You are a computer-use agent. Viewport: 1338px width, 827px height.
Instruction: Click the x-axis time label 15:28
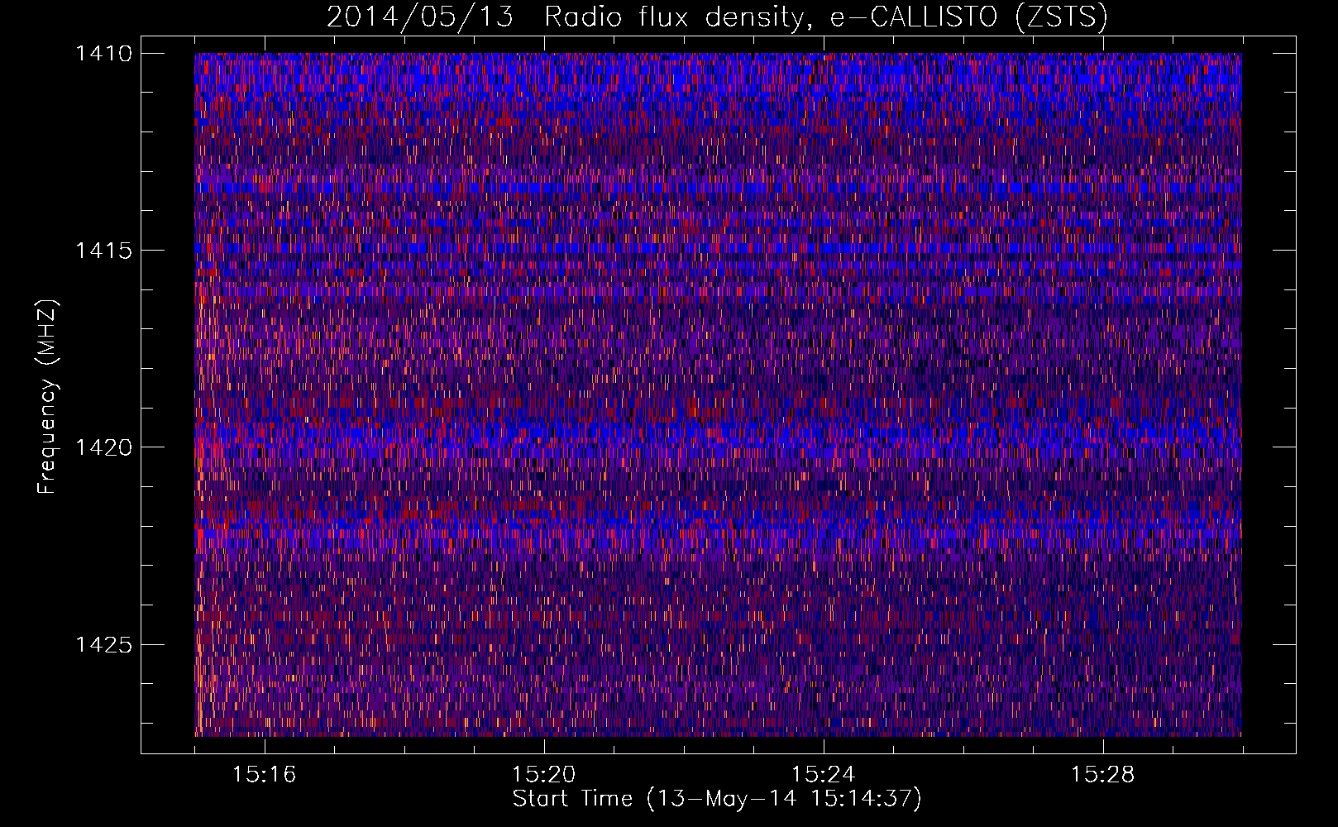click(x=1102, y=775)
